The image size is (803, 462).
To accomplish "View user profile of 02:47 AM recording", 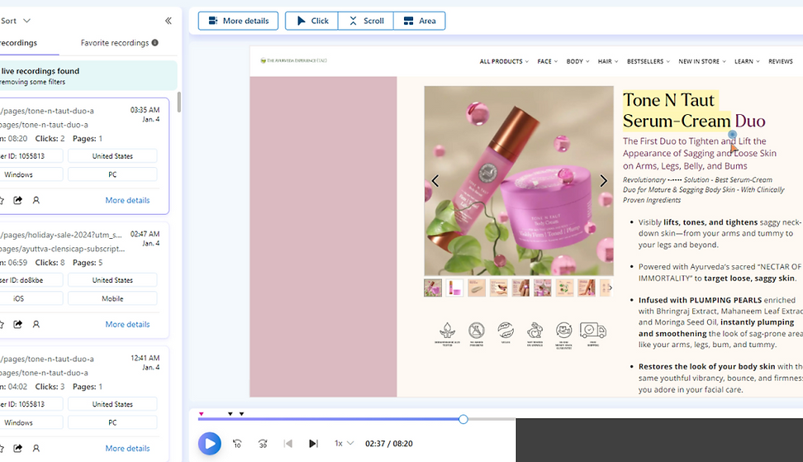I will pyautogui.click(x=36, y=324).
